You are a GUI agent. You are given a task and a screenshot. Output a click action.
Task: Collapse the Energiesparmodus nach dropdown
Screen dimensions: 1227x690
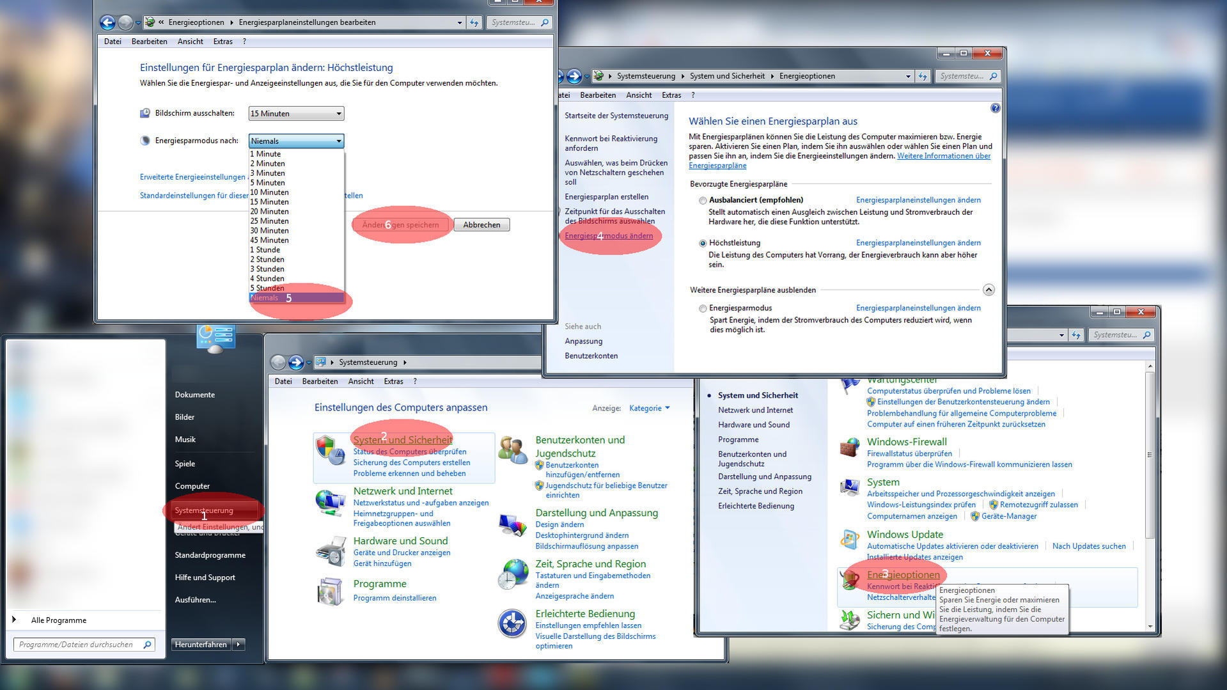(x=296, y=141)
